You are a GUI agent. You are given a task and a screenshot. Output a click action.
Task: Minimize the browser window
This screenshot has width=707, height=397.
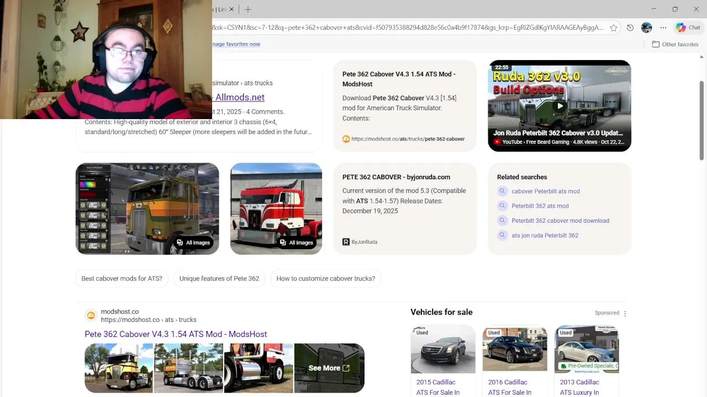(x=654, y=9)
